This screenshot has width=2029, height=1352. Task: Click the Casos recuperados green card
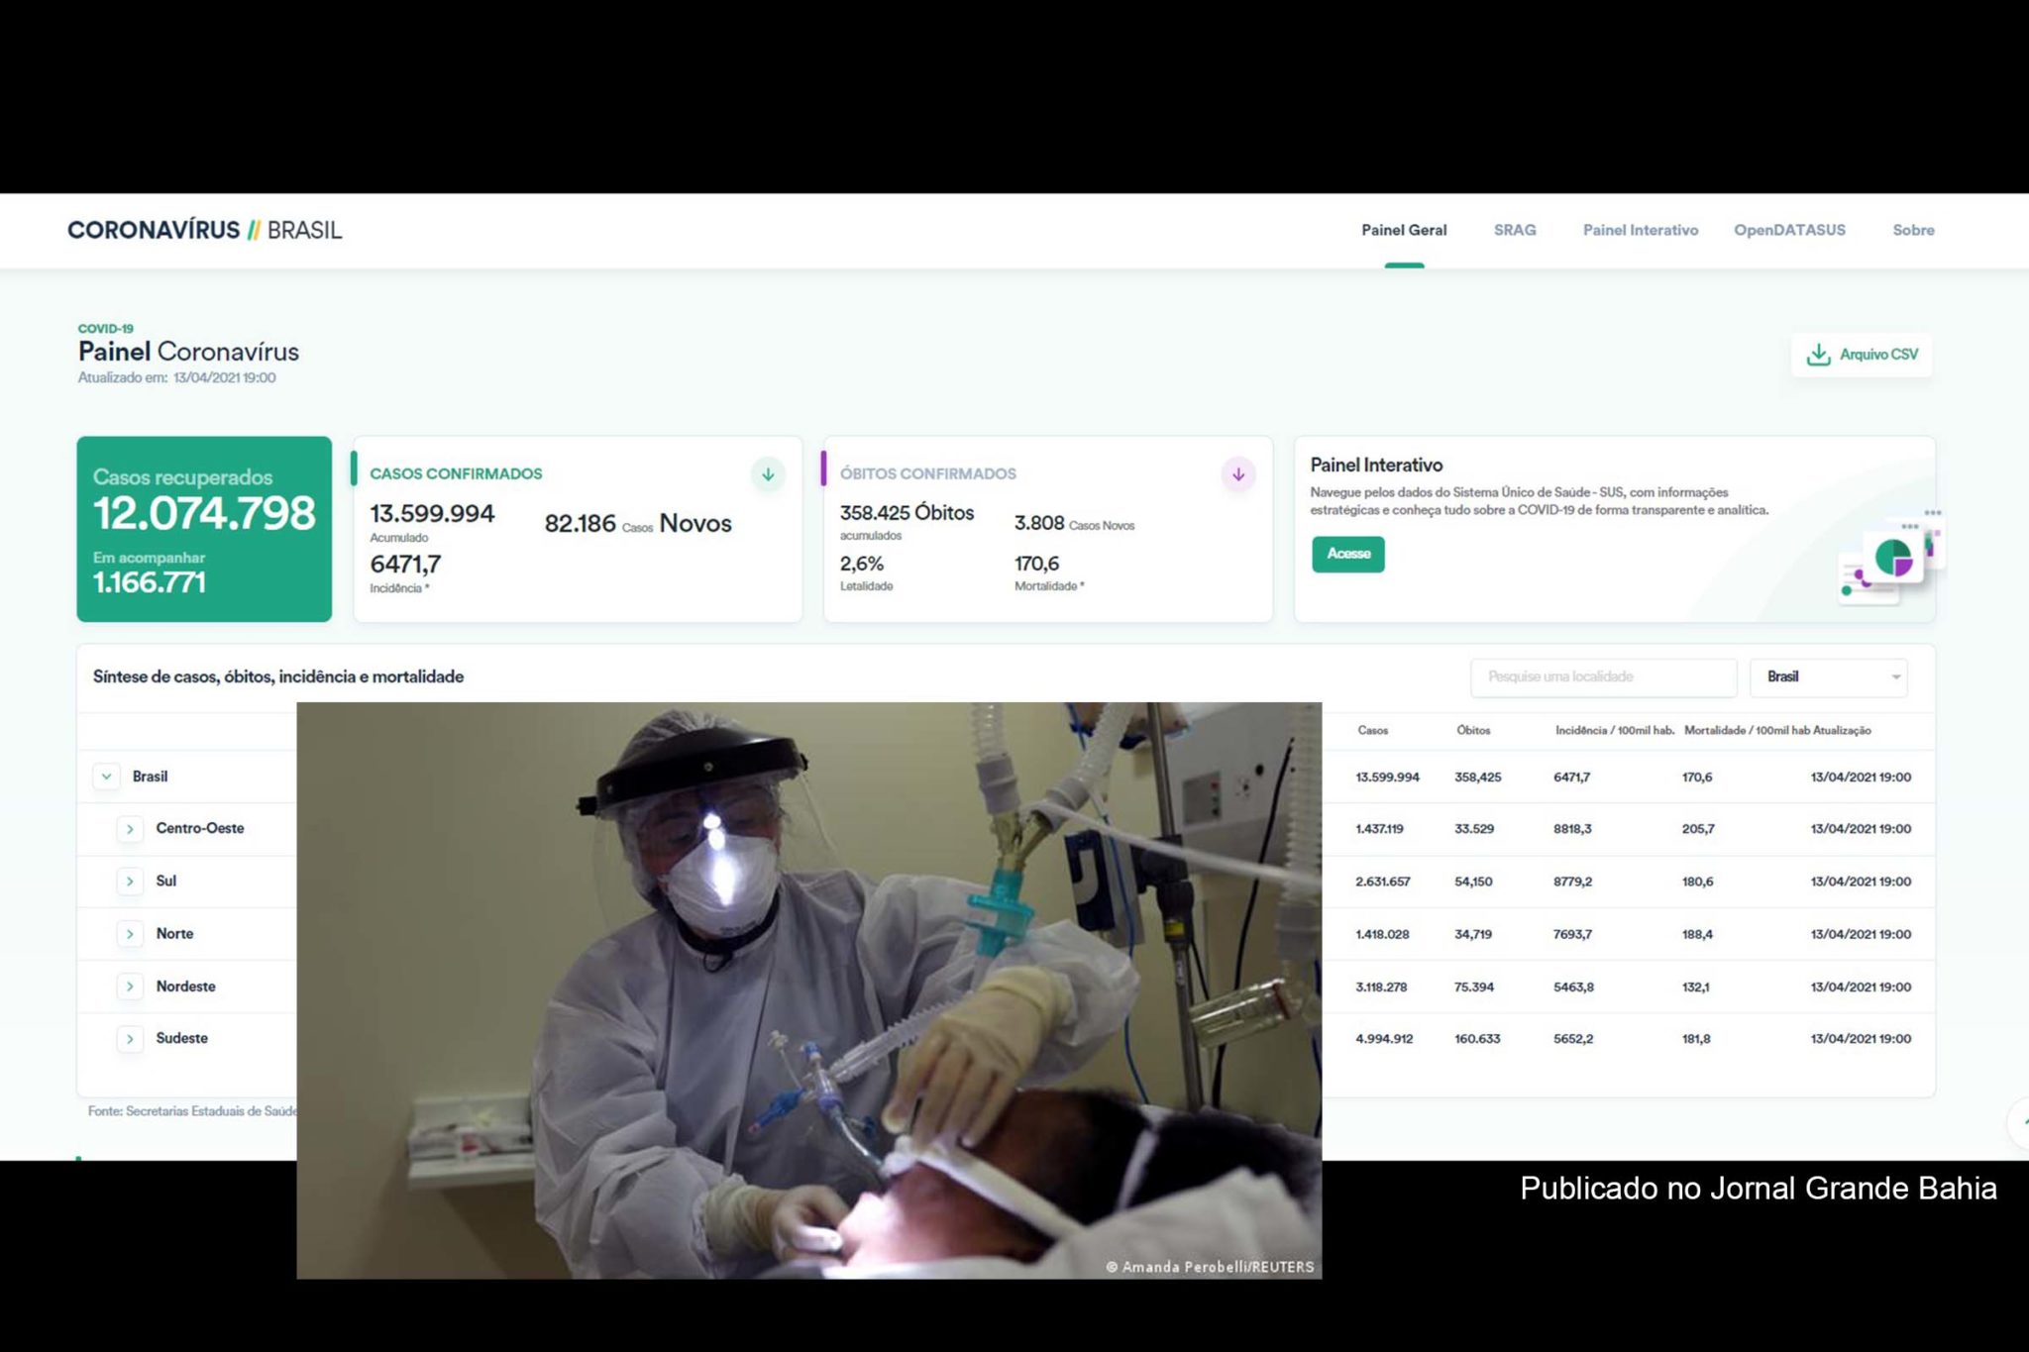204,529
